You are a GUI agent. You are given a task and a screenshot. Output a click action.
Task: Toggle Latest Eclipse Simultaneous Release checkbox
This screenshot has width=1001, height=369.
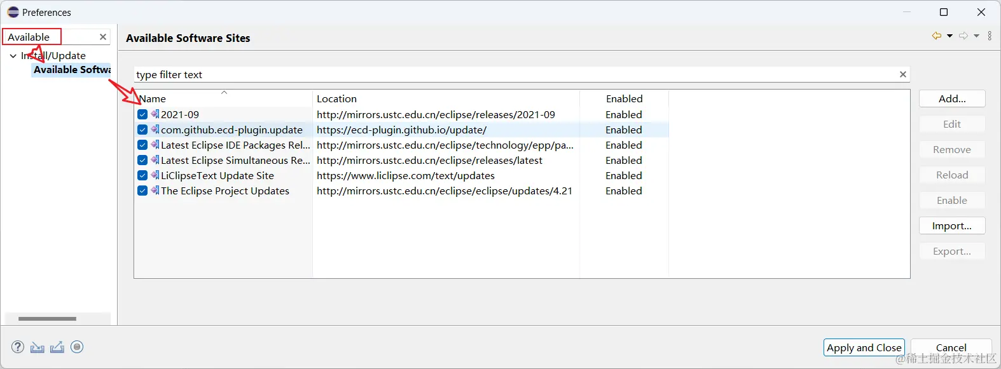(x=142, y=160)
